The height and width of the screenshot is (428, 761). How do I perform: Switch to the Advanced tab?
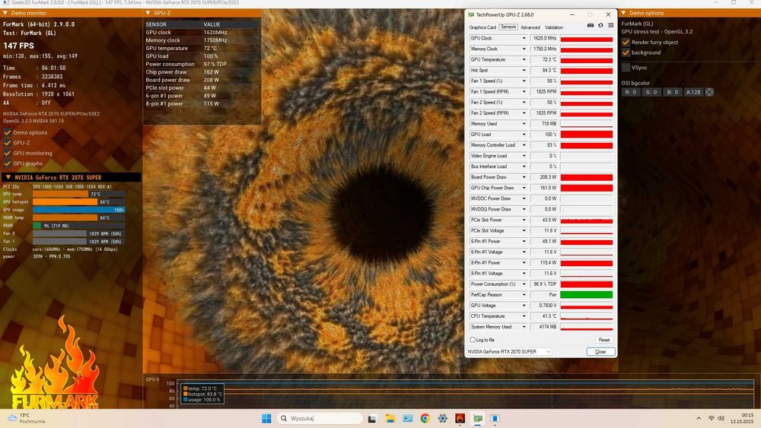[530, 27]
